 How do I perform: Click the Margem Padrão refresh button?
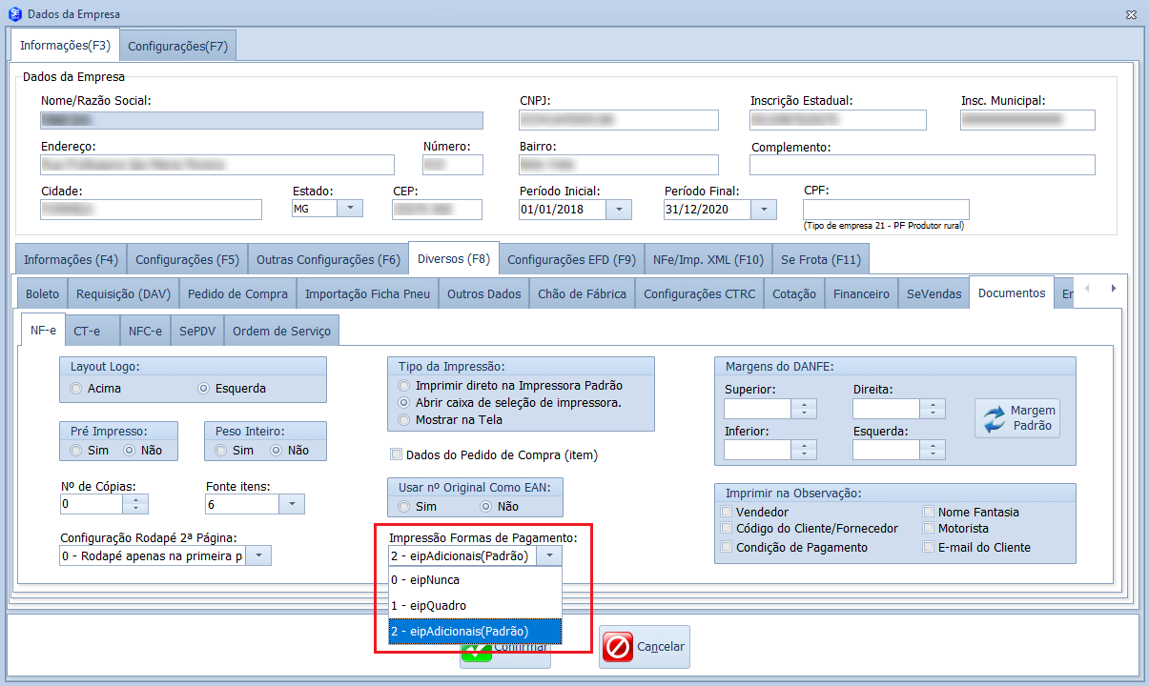coord(1017,418)
